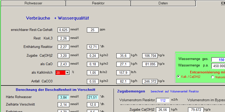This screenshot has height=112, width=225.
Task: Expand the Kalkmilch percentage dropdown arrow
Action: [67, 73]
